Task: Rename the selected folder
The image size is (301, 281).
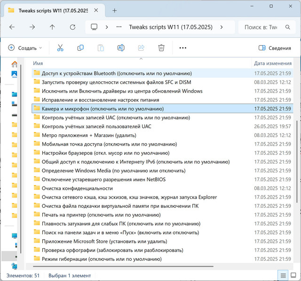Action: 121,48
